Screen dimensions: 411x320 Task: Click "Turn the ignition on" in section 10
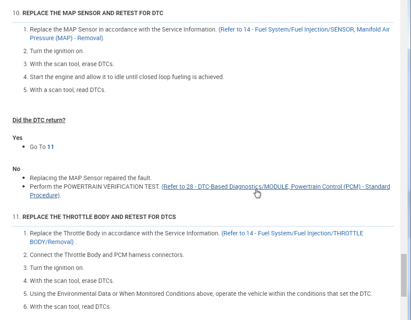57,51
